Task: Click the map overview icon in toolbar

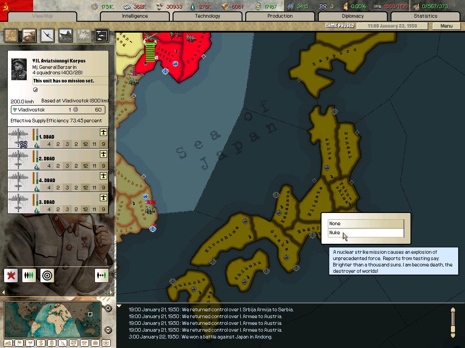Action: [x=11, y=35]
